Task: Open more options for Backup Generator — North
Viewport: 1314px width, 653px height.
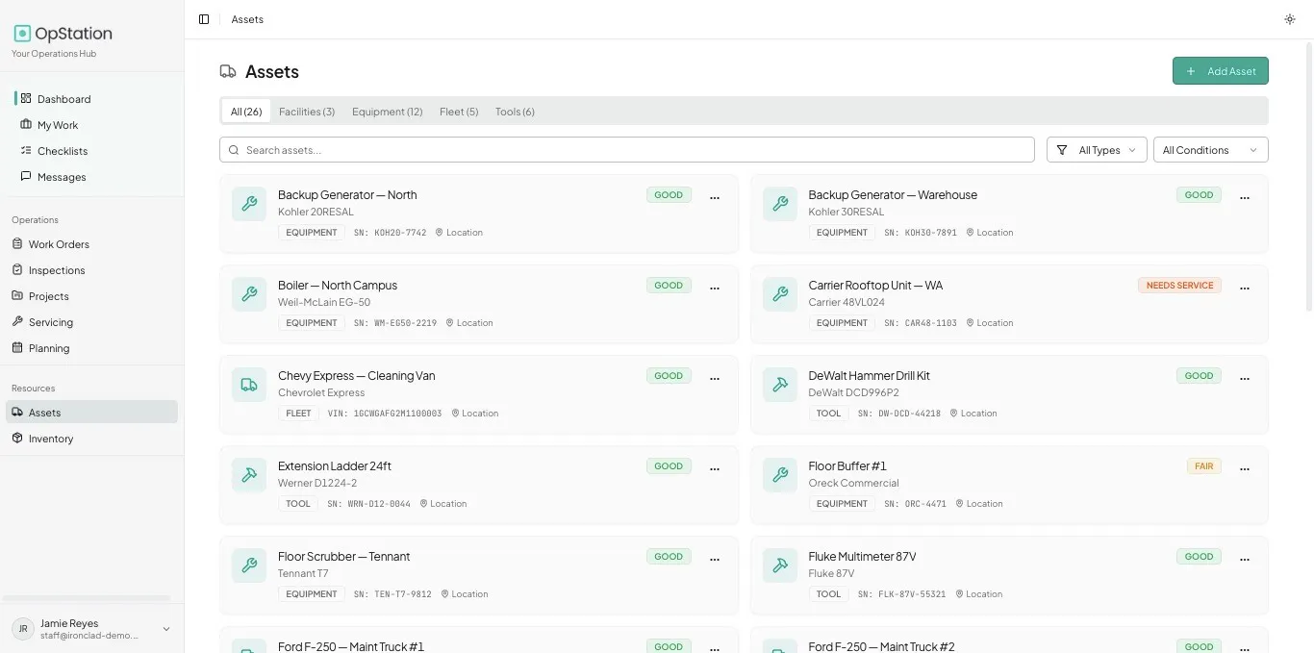Action: [x=715, y=197]
